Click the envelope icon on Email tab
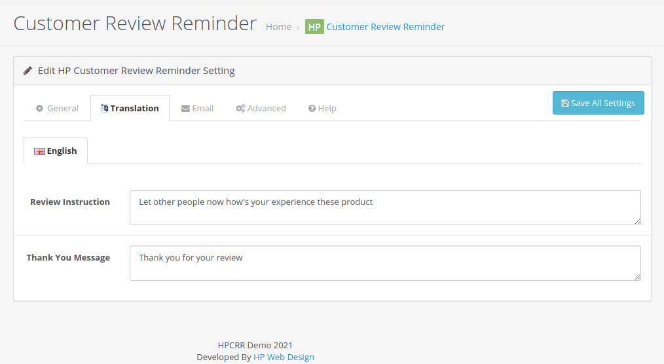Screen dimensions: 664x364 click(x=185, y=109)
